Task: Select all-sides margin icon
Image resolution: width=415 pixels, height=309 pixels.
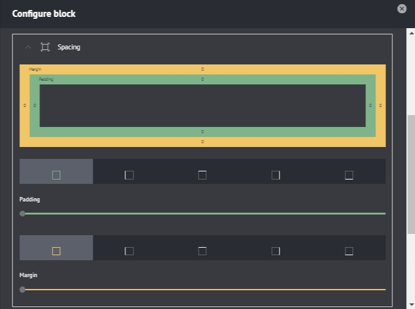Action: click(56, 251)
